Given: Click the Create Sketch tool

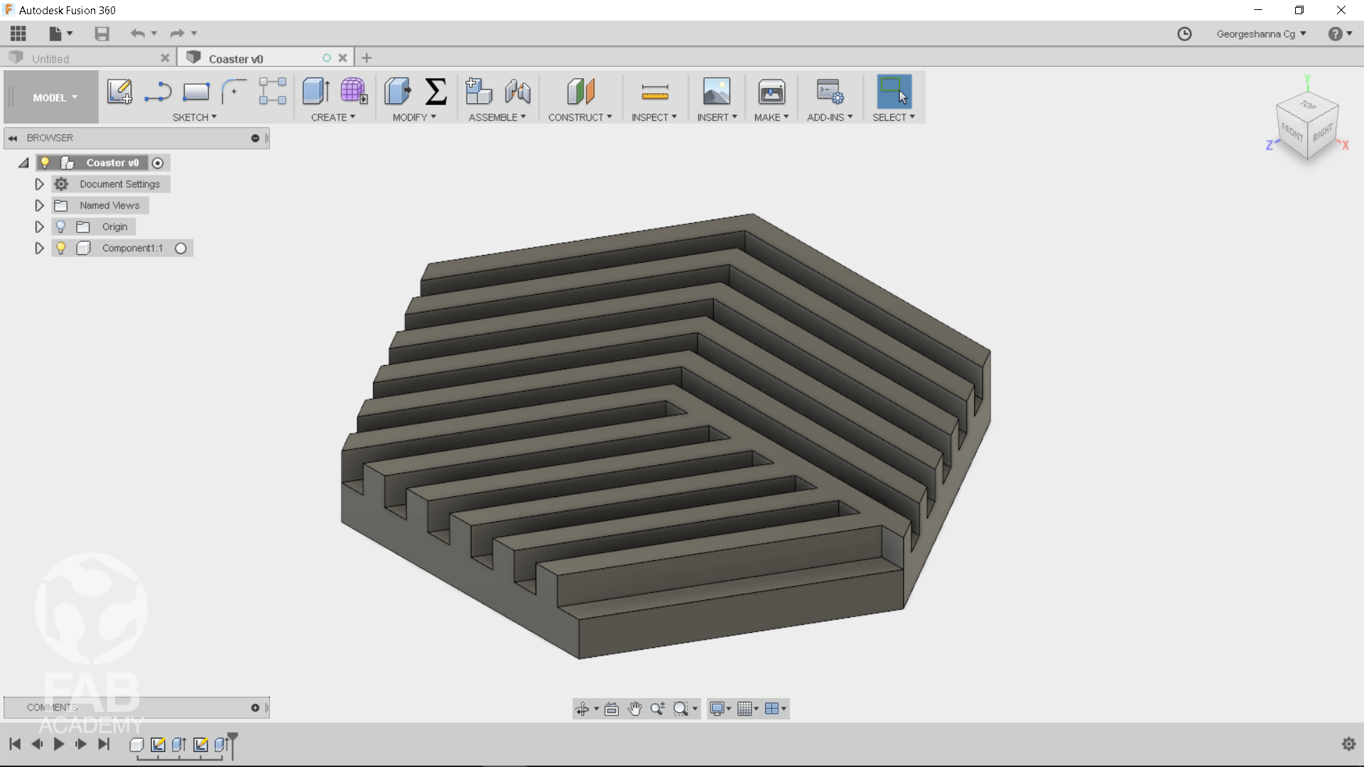Looking at the screenshot, I should tap(119, 92).
